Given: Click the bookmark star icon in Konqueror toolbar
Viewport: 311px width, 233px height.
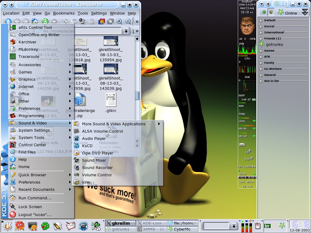Looking at the screenshot, I should pyautogui.click(x=101, y=21).
